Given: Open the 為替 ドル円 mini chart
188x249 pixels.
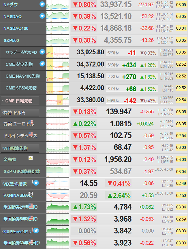Looking at the screenshot, I should pyautogui.click(x=58, y=112).
